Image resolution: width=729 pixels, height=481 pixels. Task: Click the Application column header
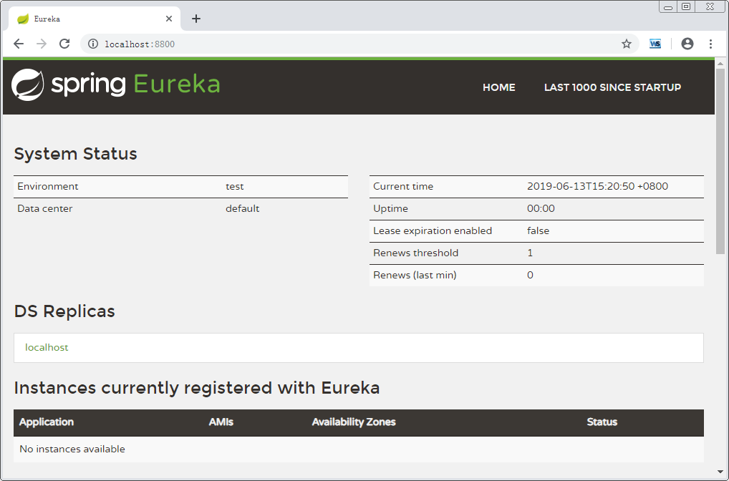47,422
